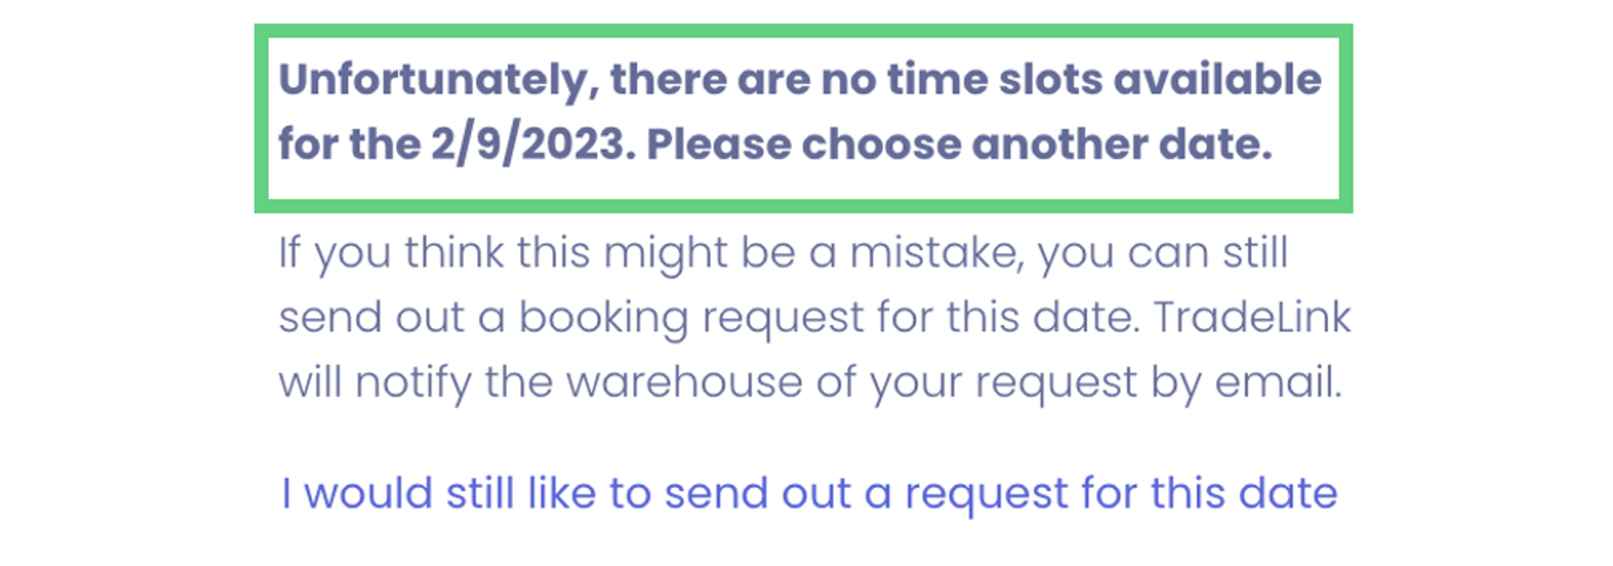
Task: Click the date 2/9/2023 in the message
Action: tap(528, 145)
